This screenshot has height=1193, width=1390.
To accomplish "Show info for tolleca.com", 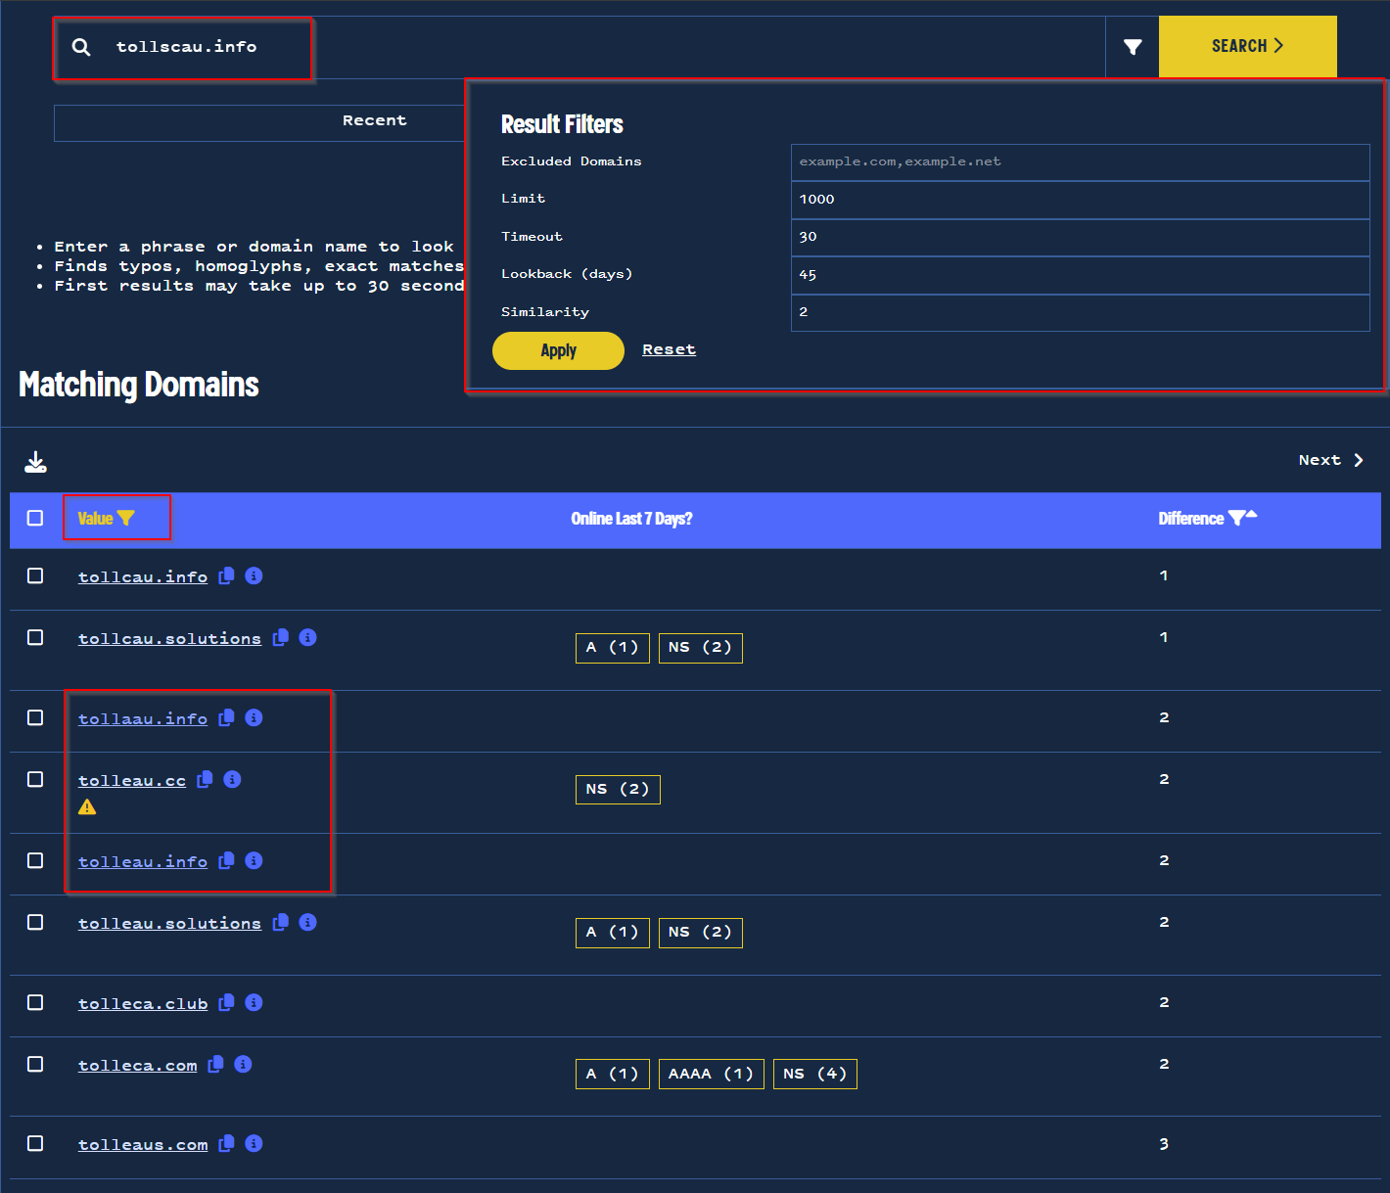I will [x=243, y=1064].
